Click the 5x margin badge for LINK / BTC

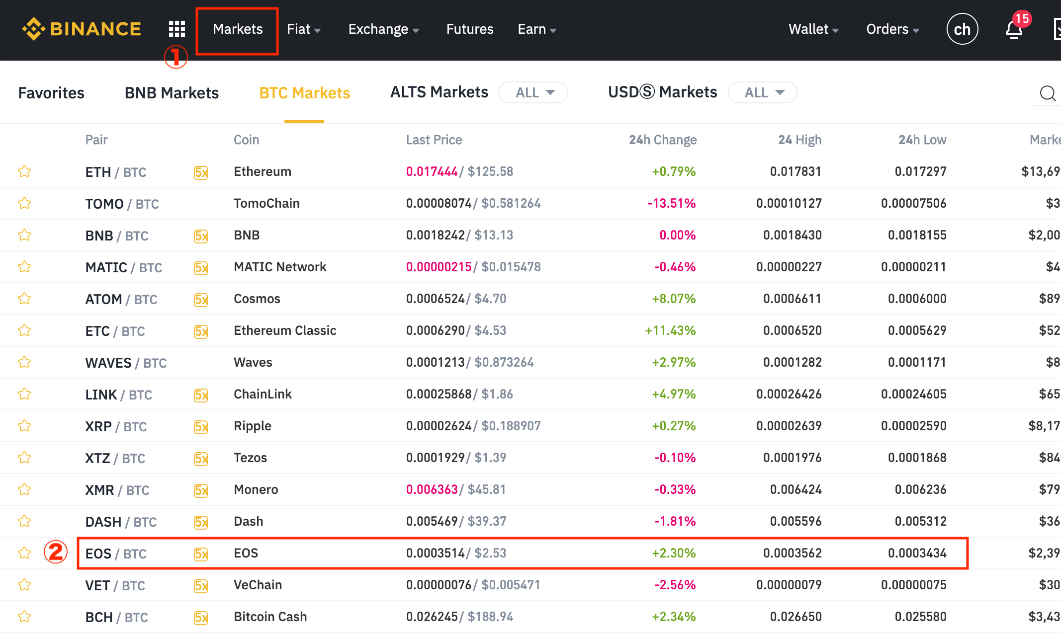tap(201, 395)
